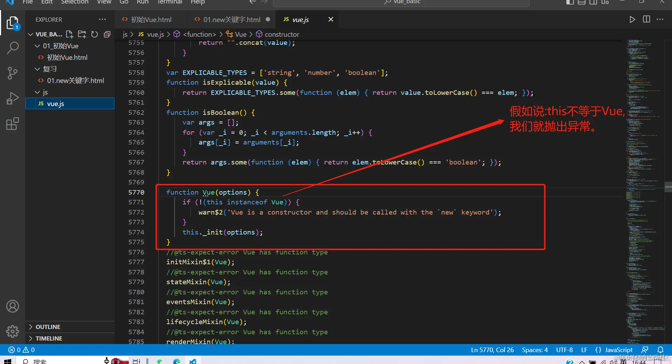Open the Manage gear menu
The image size is (672, 364).
click(13, 331)
